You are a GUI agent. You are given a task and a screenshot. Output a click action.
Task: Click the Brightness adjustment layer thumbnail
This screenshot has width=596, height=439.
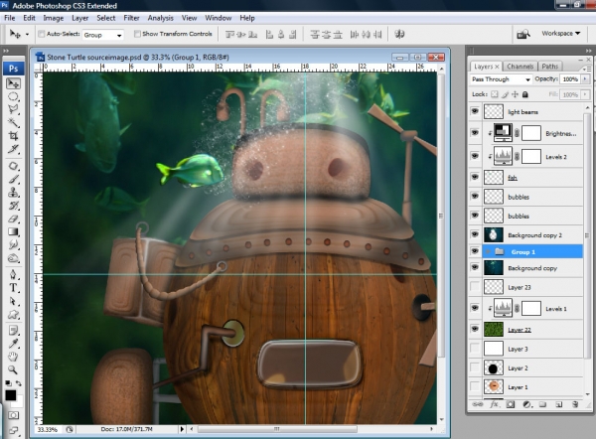coord(503,133)
